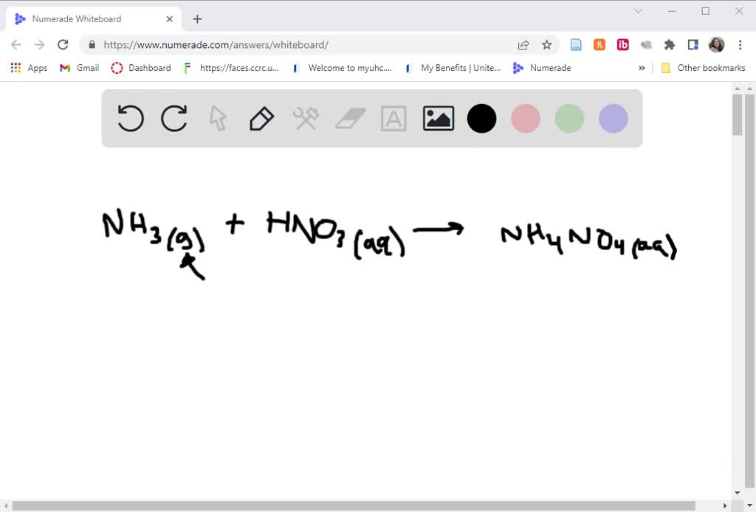The height and width of the screenshot is (512, 756).
Task: Activate the Eraser tool
Action: tap(350, 118)
